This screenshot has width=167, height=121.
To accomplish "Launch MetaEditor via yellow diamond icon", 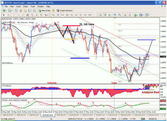I will [x=53, y=10].
